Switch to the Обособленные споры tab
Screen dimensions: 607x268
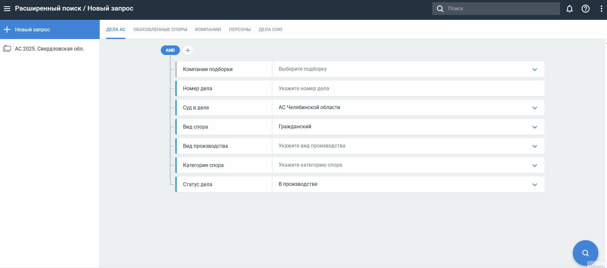160,29
